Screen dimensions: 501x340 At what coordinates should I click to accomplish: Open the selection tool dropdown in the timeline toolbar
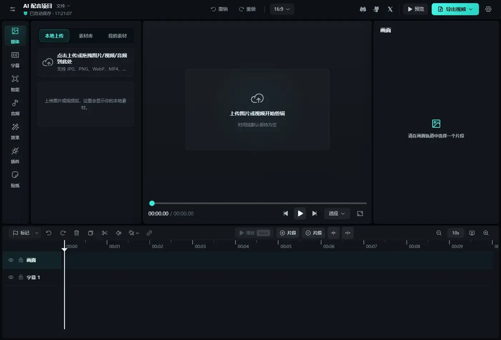click(x=134, y=233)
